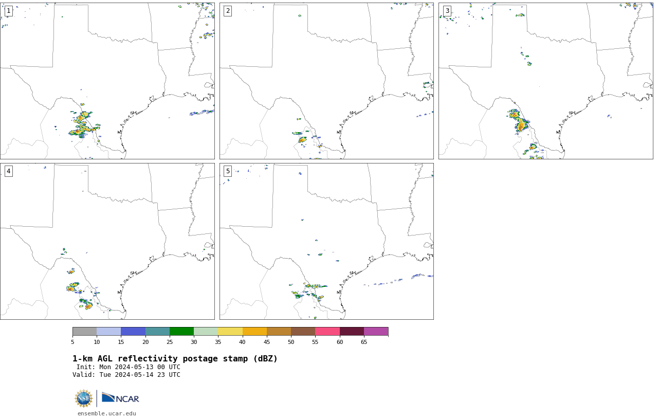Click the number label on panel 1
The width and height of the screenshot is (658, 419).
pyautogui.click(x=8, y=11)
